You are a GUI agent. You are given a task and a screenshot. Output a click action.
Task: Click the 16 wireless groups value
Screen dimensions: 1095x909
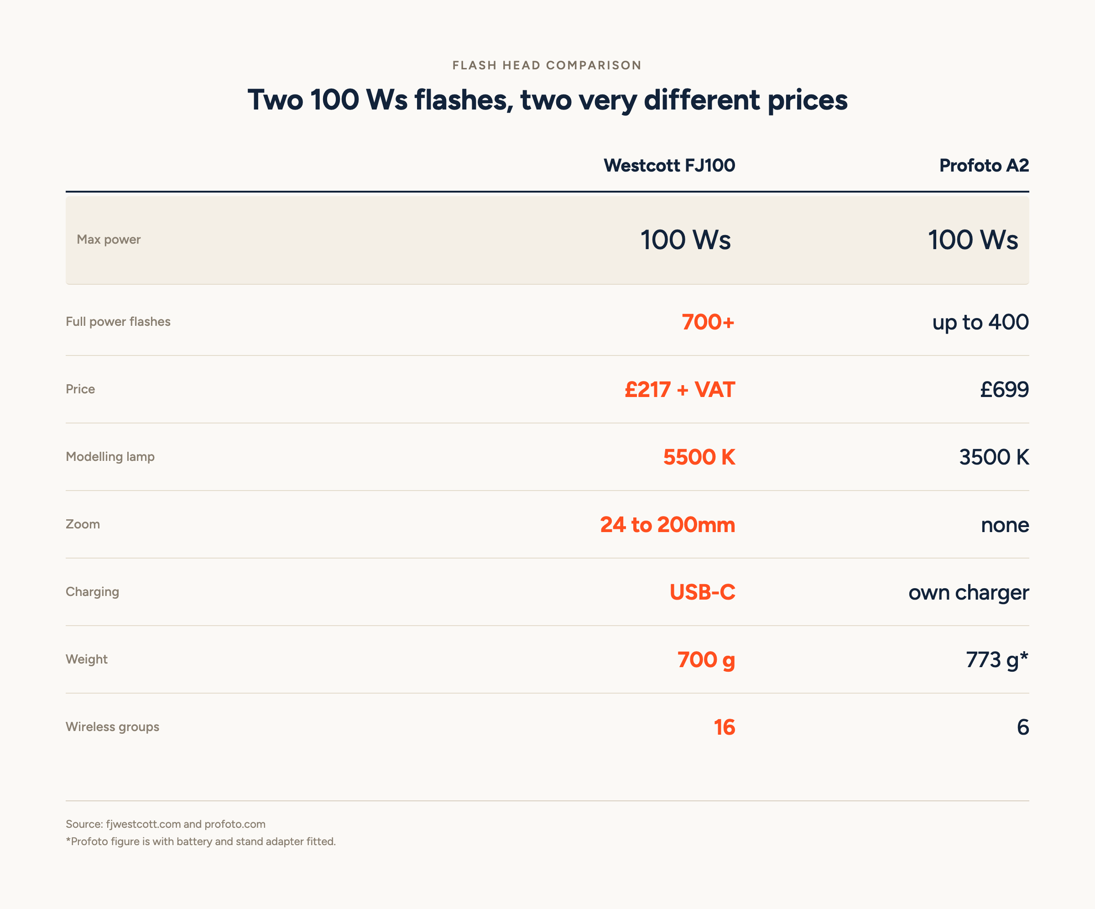(724, 727)
